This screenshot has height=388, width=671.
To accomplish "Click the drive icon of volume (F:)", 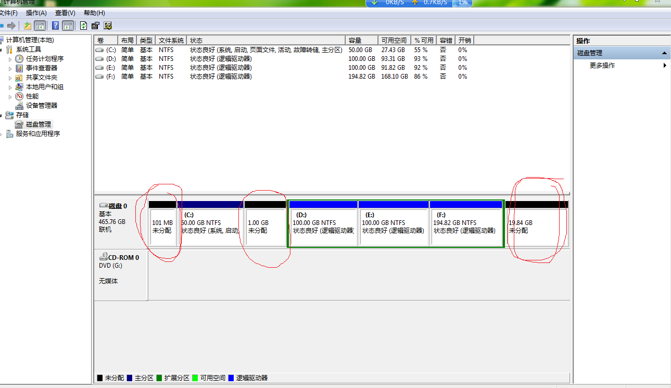I will (99, 77).
